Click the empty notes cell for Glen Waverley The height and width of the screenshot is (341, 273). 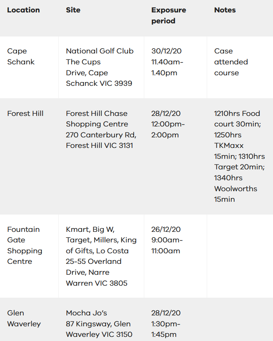pos(240,320)
